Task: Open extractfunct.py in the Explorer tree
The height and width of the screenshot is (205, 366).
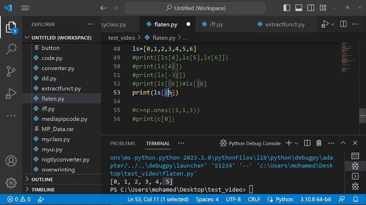Action: click(62, 89)
